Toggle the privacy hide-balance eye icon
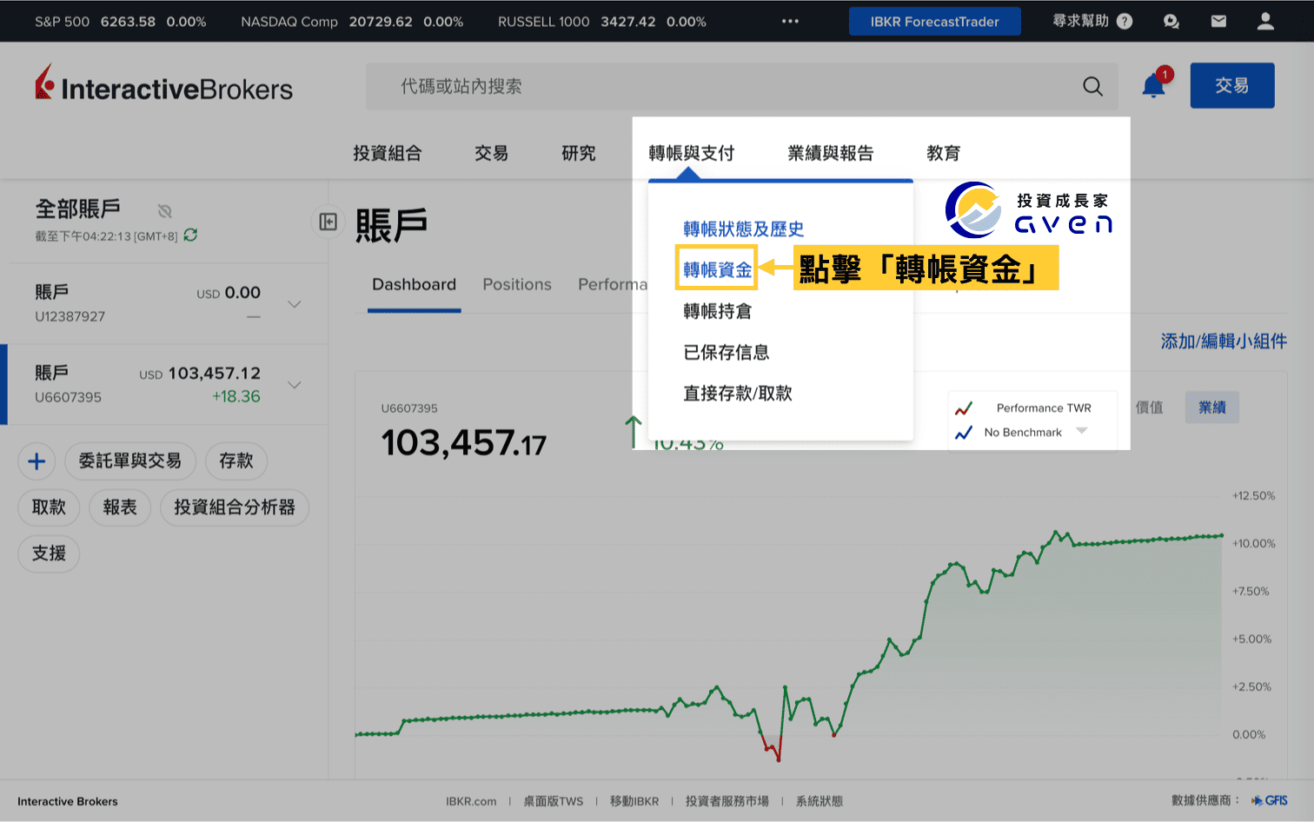The height and width of the screenshot is (822, 1314). 165,210
